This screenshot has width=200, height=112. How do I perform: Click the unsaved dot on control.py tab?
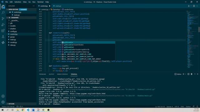(x=50, y=6)
